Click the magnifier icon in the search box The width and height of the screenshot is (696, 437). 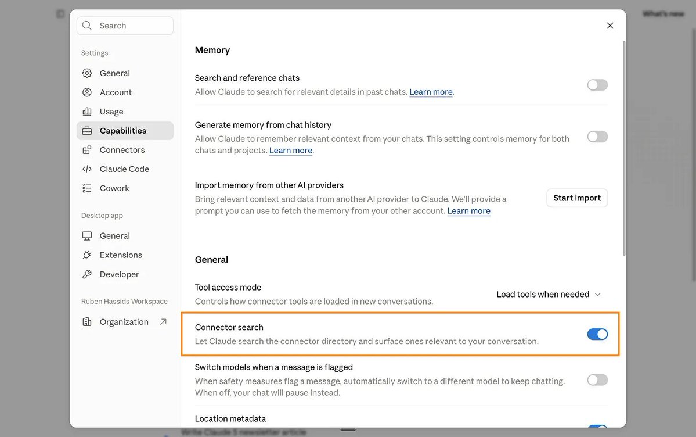[x=87, y=26]
